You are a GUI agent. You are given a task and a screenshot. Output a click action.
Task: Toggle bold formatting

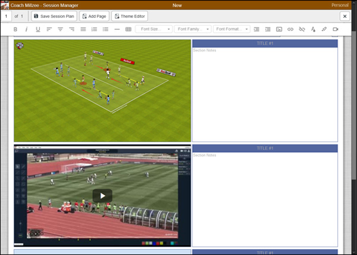pyautogui.click(x=15, y=29)
